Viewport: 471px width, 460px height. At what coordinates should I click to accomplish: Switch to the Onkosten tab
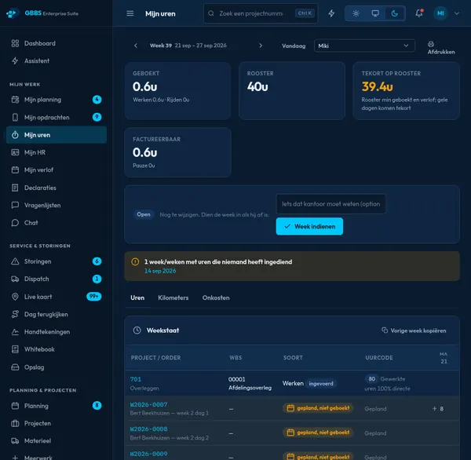(x=216, y=298)
